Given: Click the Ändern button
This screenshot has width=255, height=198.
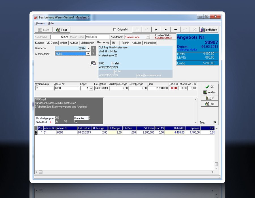Looking at the screenshot, I should click(x=209, y=92).
